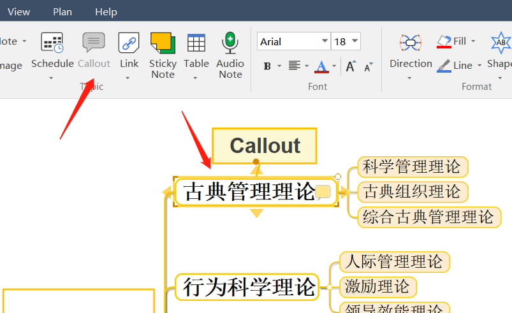The width and height of the screenshot is (512, 313).
Task: Add an Audio Note with microphone icon
Action: point(230,43)
